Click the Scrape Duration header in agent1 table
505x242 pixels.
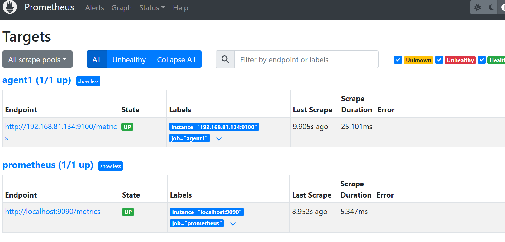tap(357, 104)
